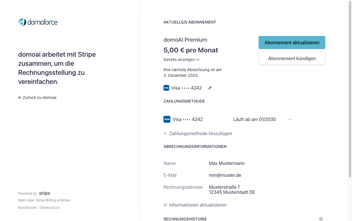
Task: Expand Details anzeigen for the subscription
Action: pyautogui.click(x=179, y=59)
